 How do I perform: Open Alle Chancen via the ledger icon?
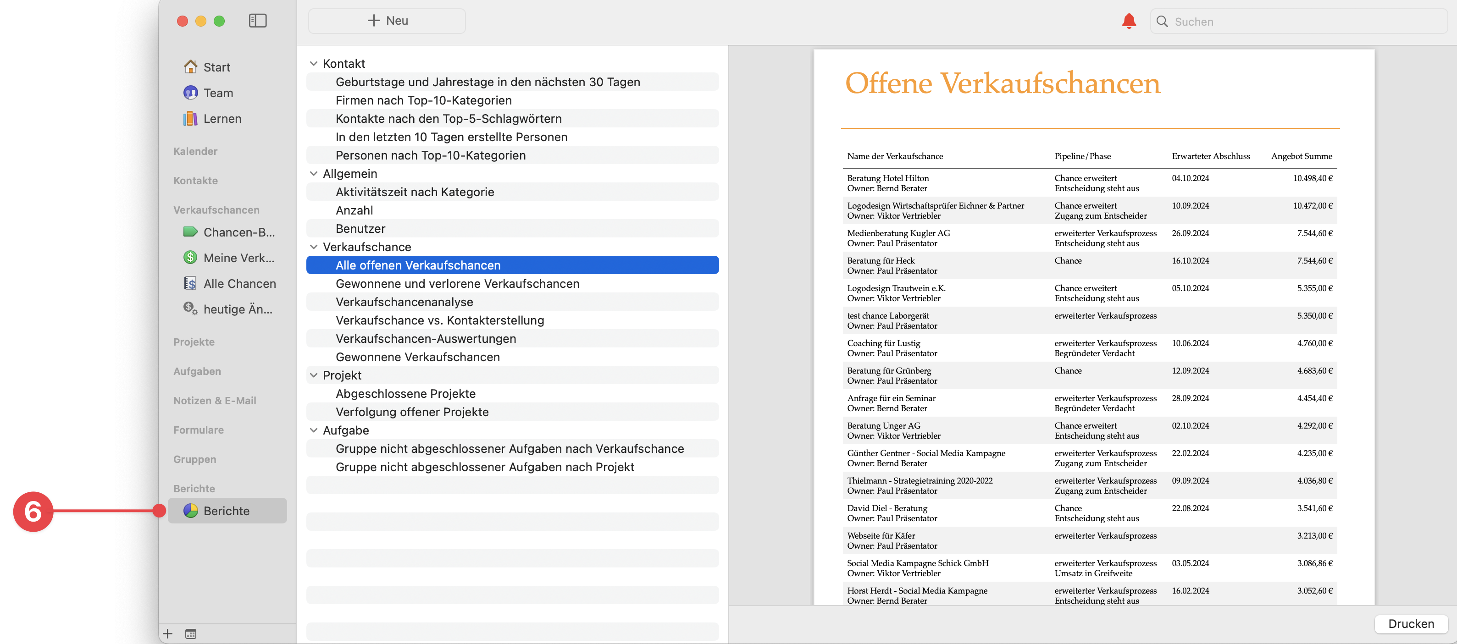tap(191, 283)
